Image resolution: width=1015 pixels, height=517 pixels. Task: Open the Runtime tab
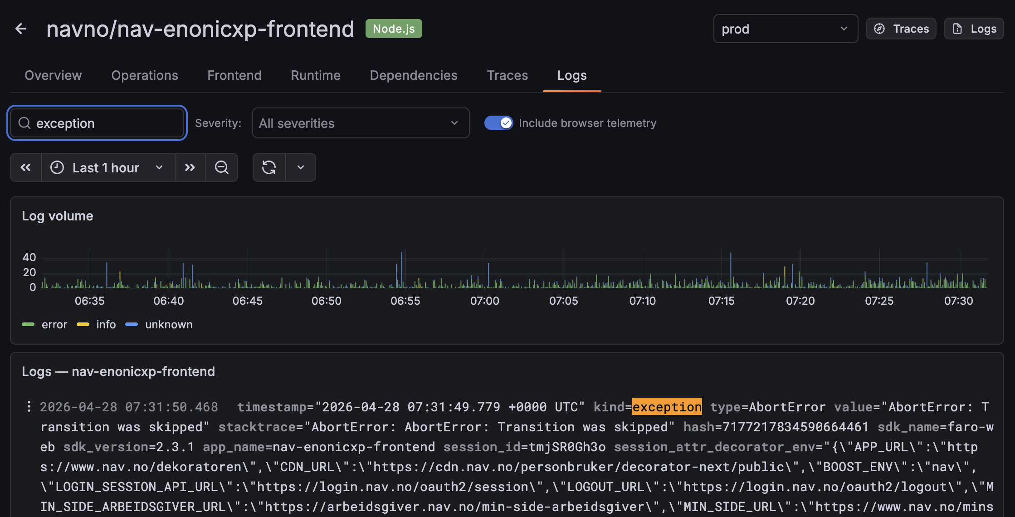click(315, 75)
